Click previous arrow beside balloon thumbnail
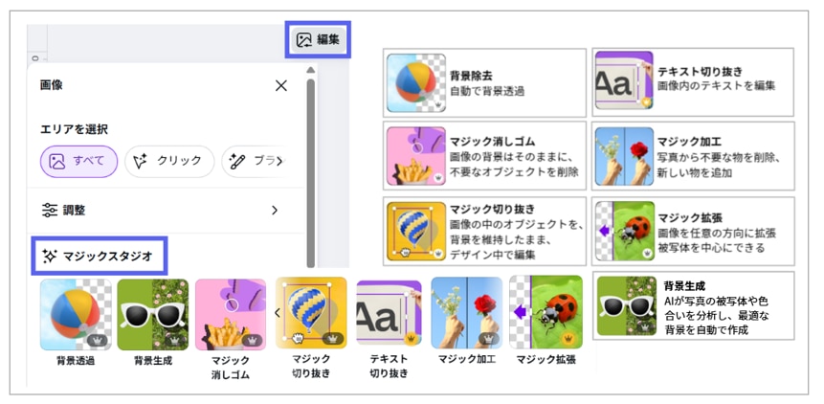The height and width of the screenshot is (404, 824). pos(278,313)
